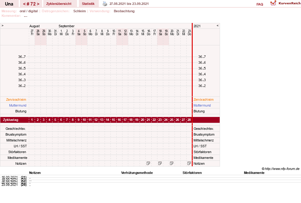Viewport: 301px width, 203px height.
Task: Open the http://www.nfp-forum.de link
Action: pos(282,169)
